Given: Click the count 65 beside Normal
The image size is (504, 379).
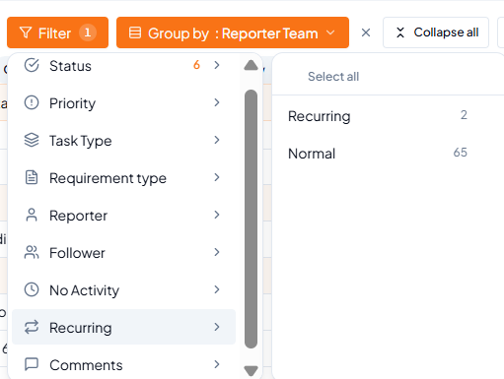Looking at the screenshot, I should coord(461,153).
